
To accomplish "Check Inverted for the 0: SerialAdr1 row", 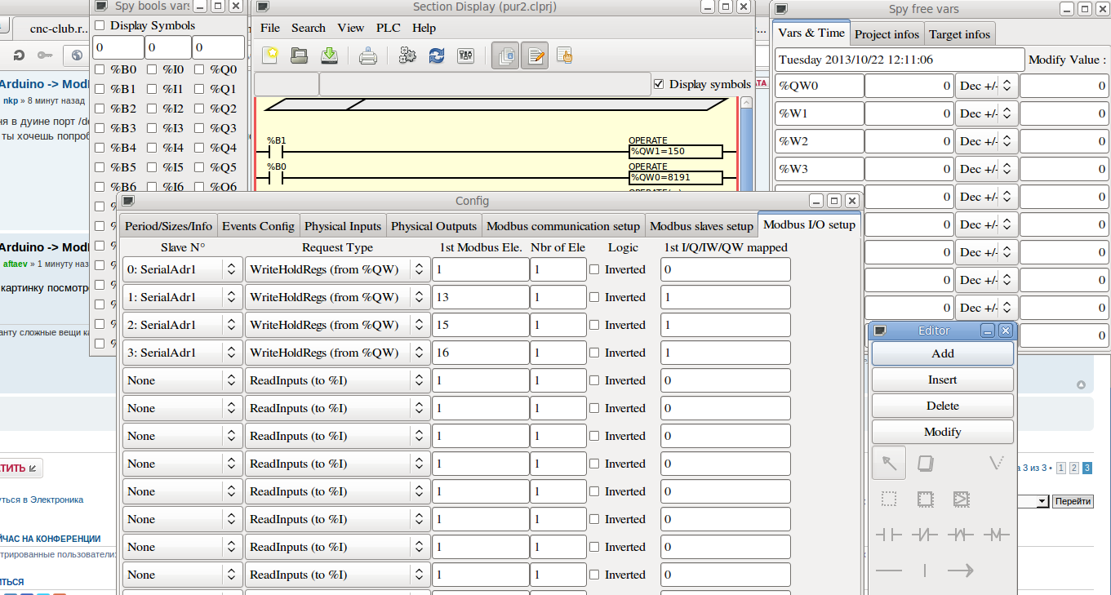I will click(594, 269).
